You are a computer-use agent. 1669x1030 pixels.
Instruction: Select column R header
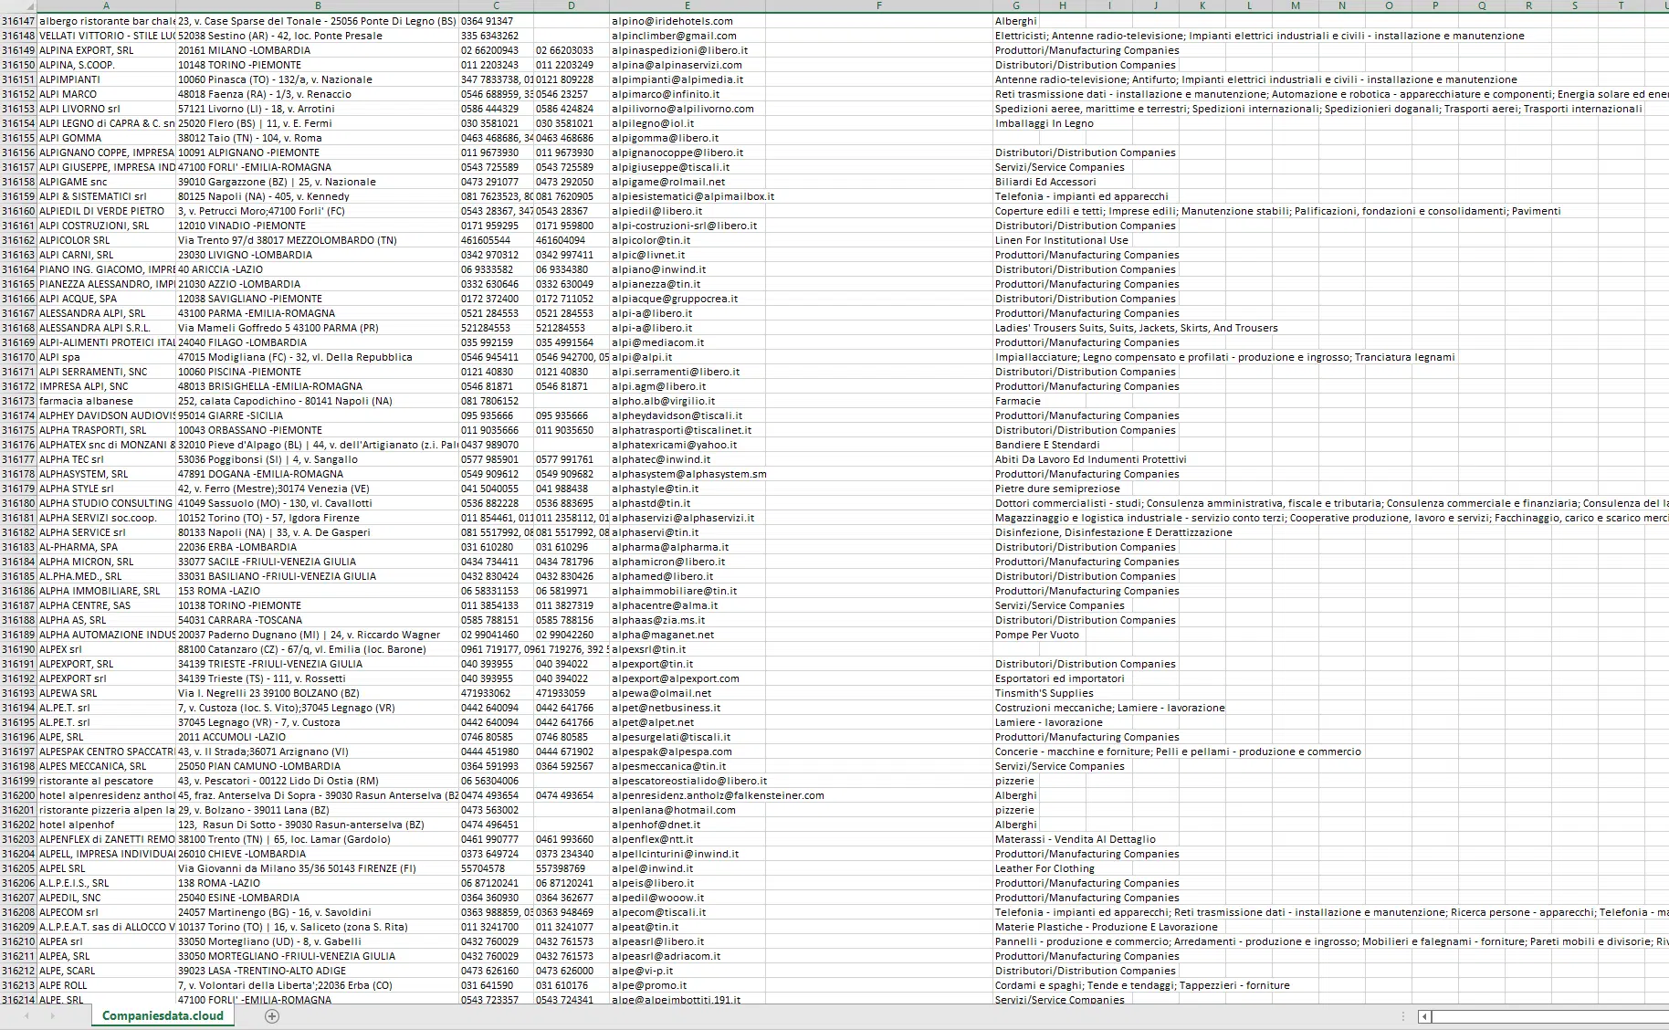[x=1528, y=6]
